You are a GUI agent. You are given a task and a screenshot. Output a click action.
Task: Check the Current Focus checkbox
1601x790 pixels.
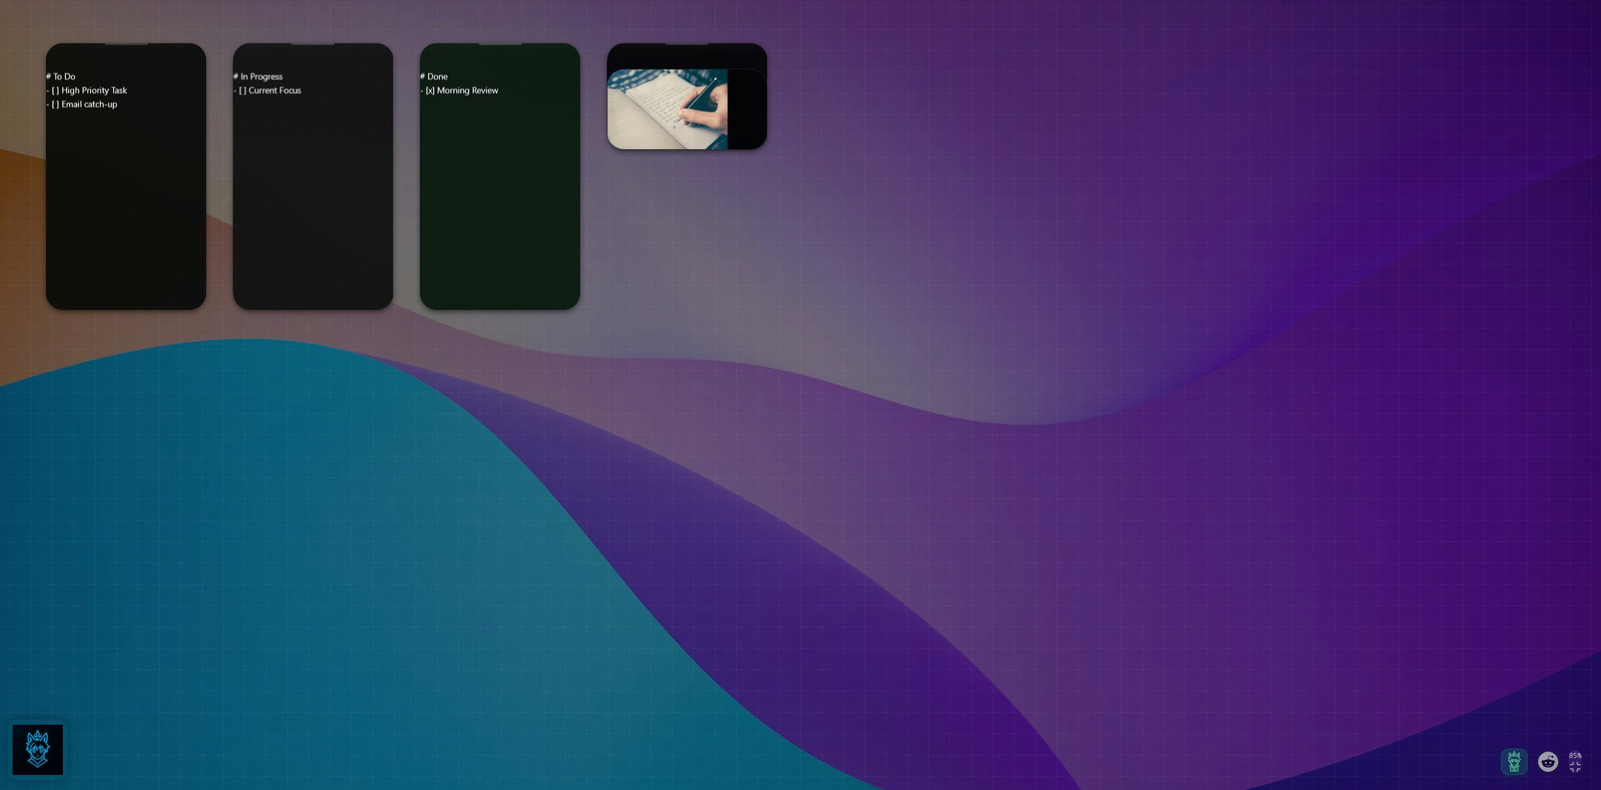click(x=243, y=90)
